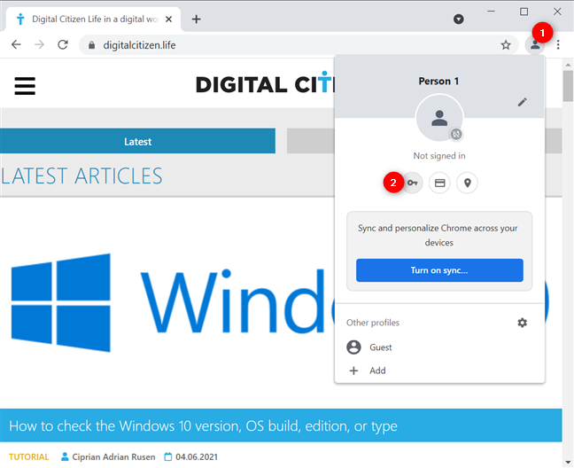The image size is (574, 468).
Task: Click the TUTORIAL category label
Action: click(x=28, y=457)
